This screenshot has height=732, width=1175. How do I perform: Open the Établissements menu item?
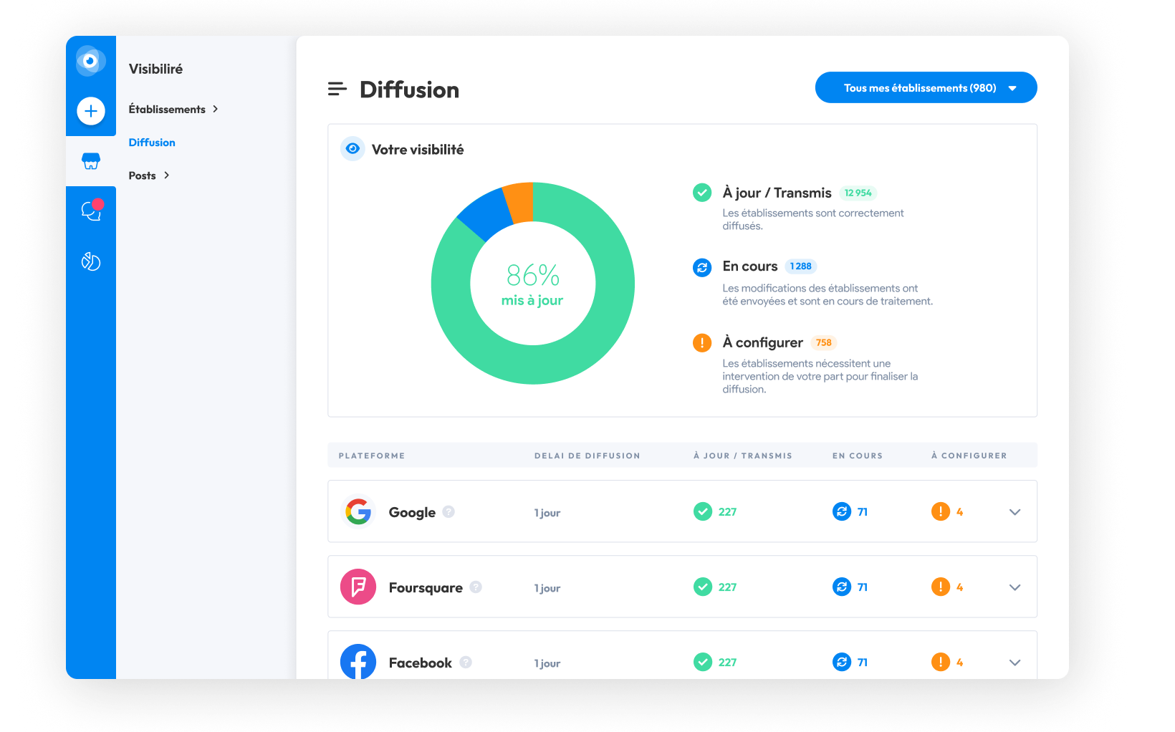point(167,109)
